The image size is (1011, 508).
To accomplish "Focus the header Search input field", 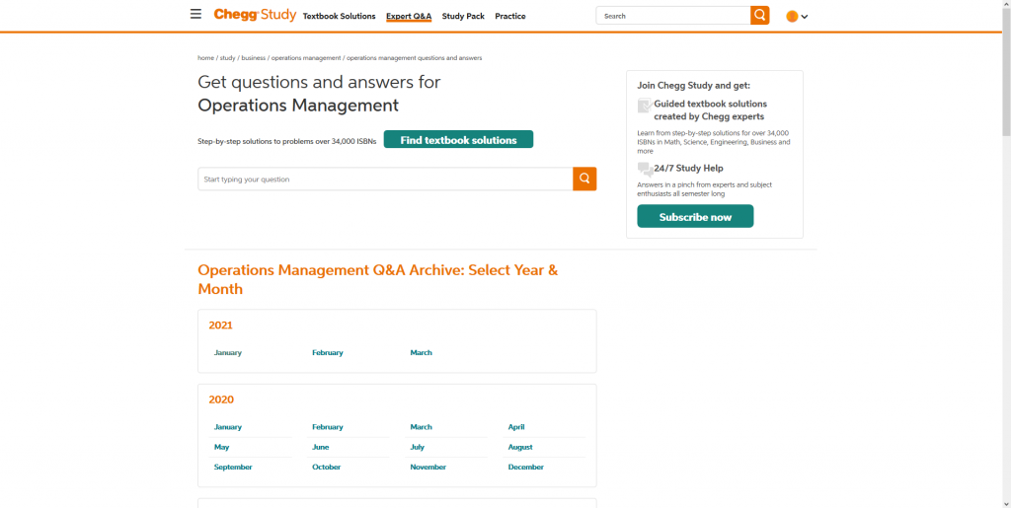I will coord(672,16).
